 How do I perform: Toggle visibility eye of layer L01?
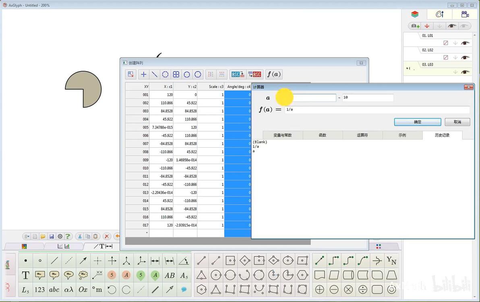coord(465,43)
